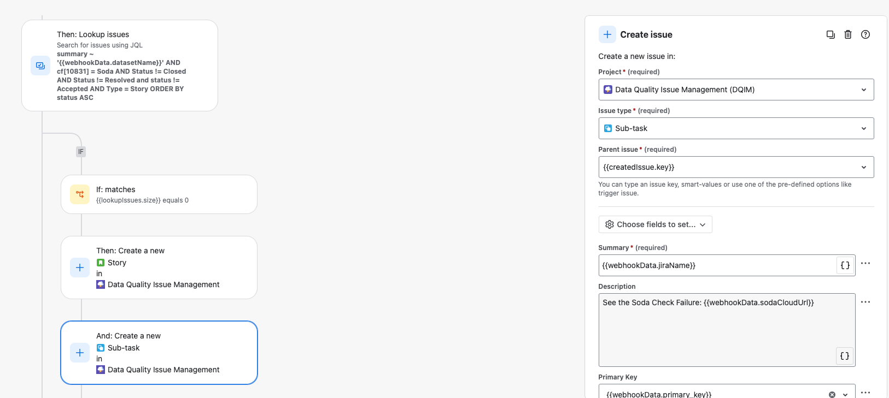This screenshot has height=398, width=889.
Task: Open the Project dropdown
Action: (736, 90)
